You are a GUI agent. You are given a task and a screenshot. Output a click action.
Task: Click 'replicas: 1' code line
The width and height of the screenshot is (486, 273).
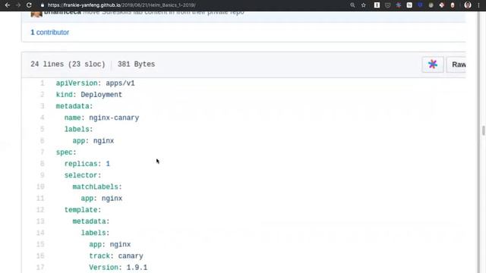87,164
